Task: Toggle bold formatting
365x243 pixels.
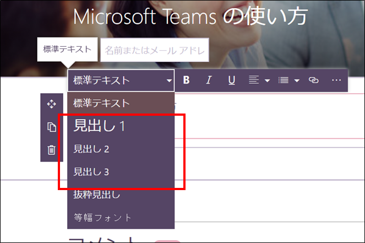Action: (x=186, y=80)
